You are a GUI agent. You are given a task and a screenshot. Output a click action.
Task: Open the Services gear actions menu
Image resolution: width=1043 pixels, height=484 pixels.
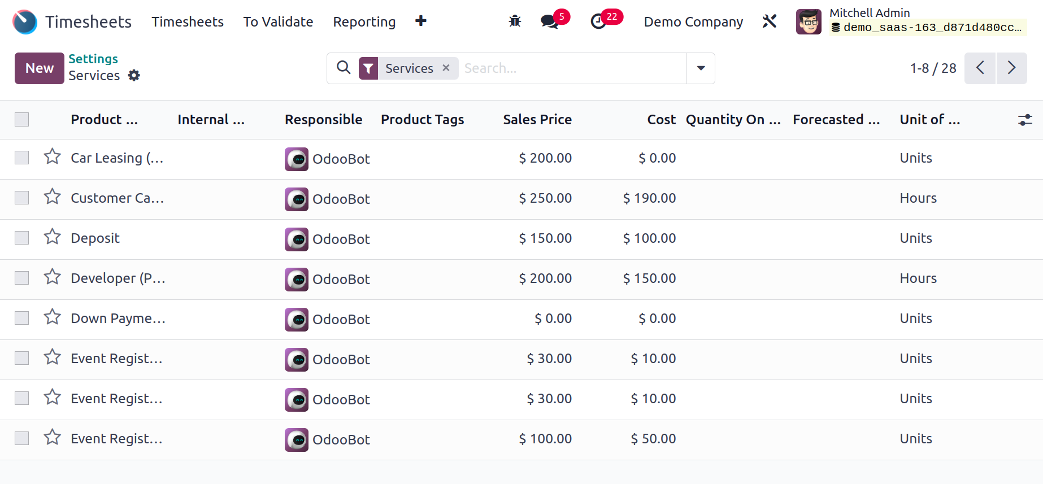(x=134, y=75)
